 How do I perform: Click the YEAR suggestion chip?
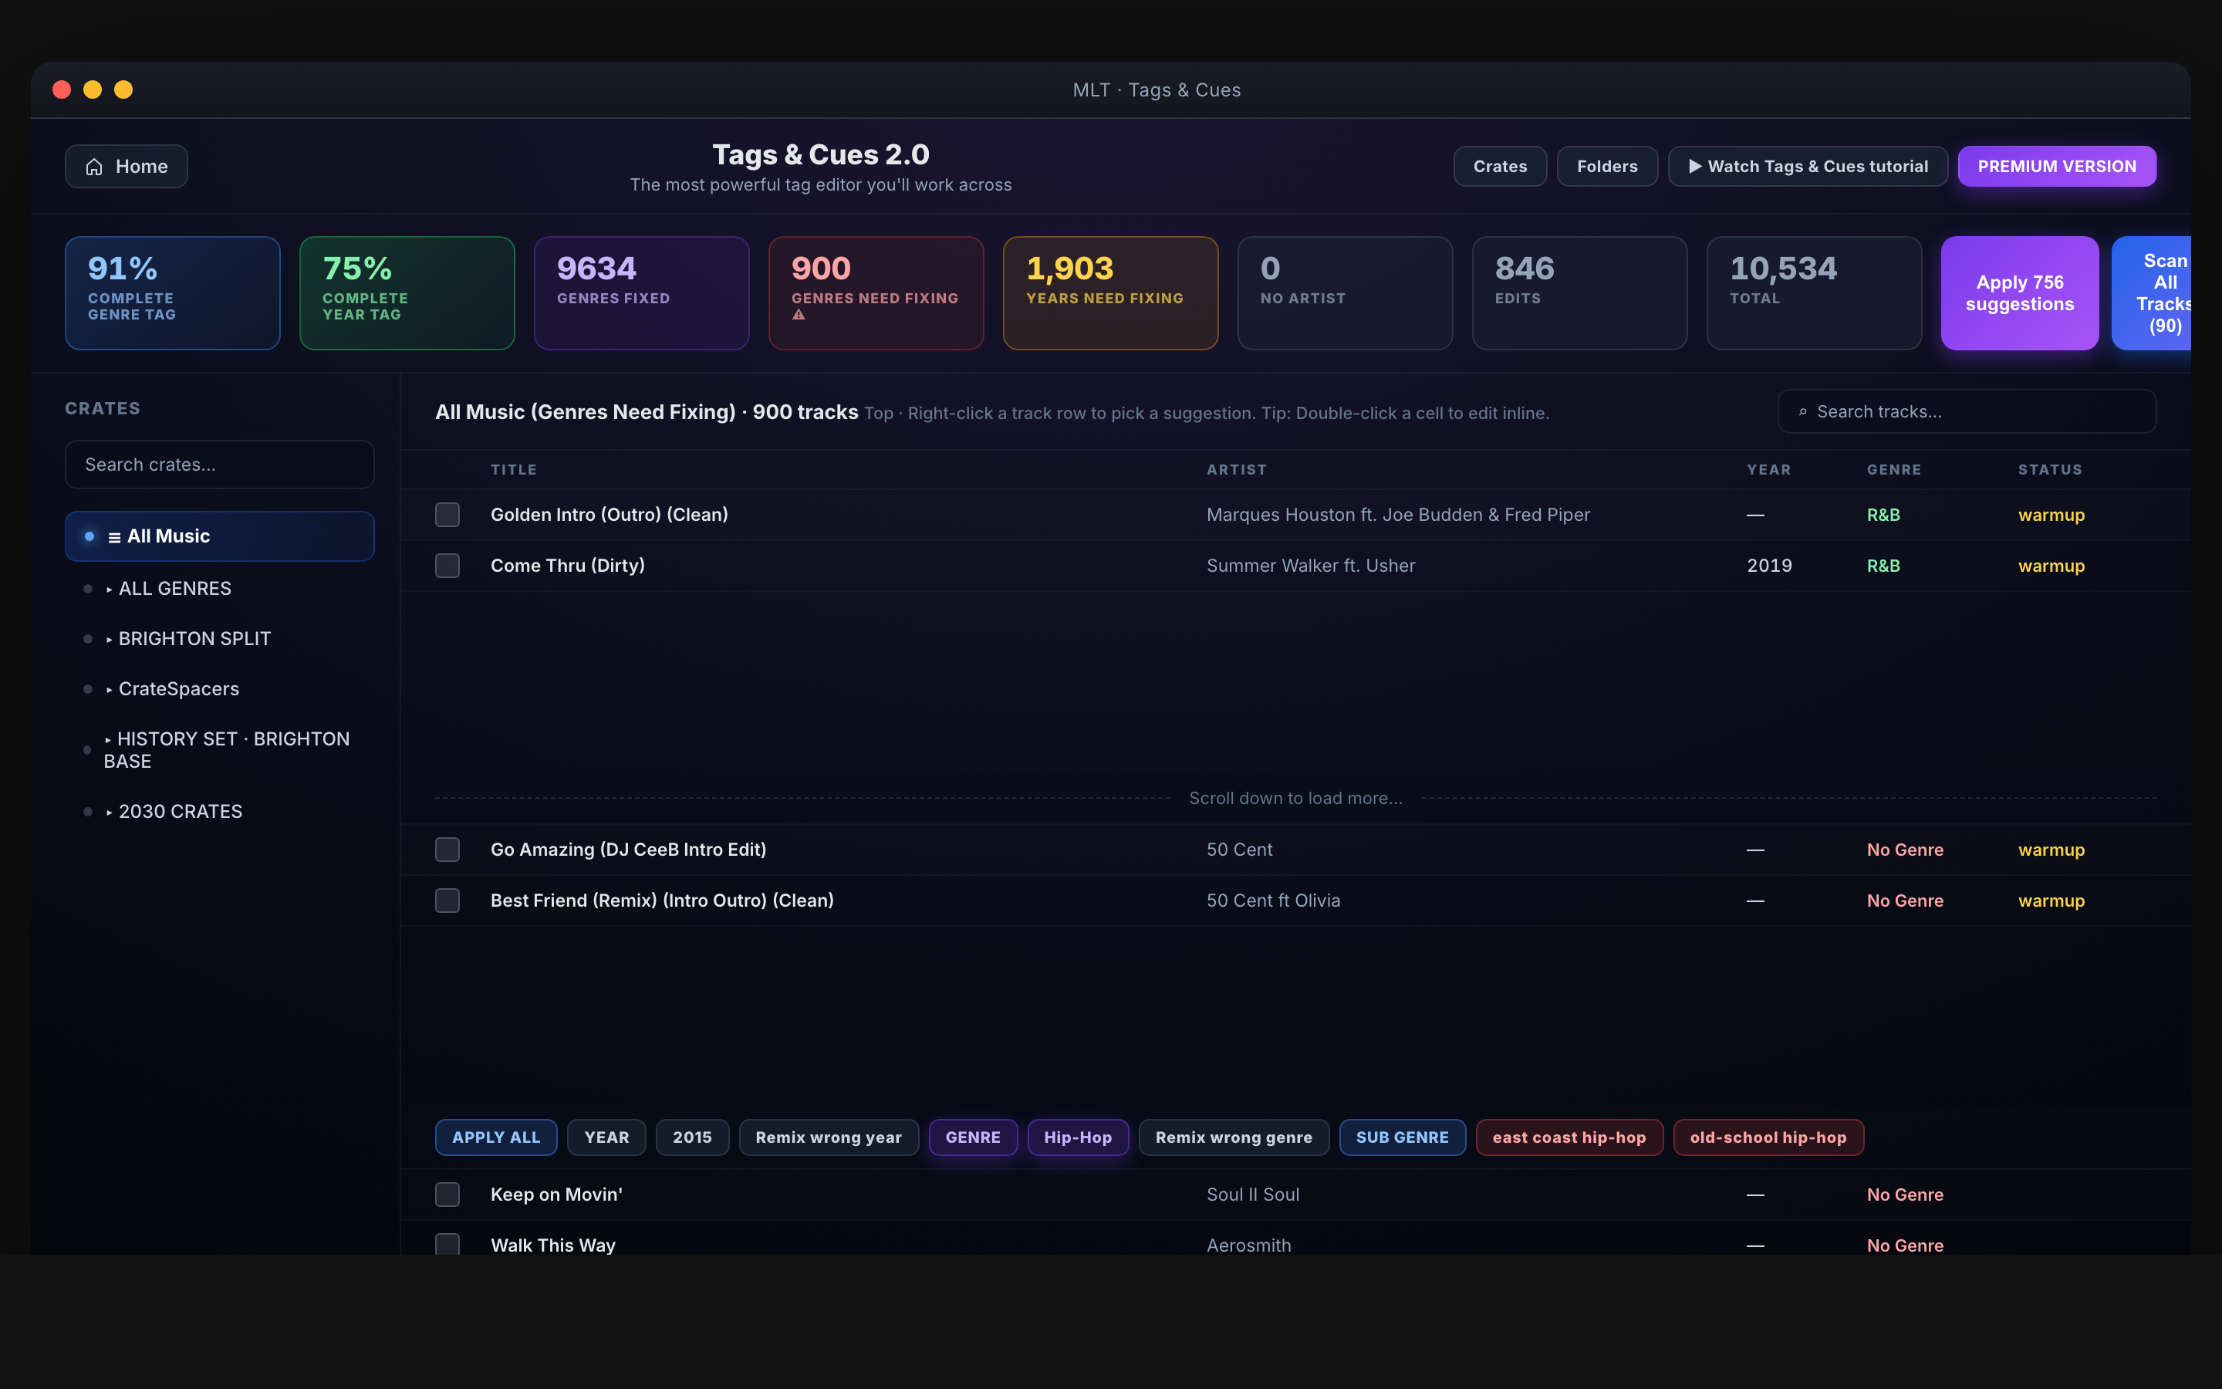point(607,1137)
